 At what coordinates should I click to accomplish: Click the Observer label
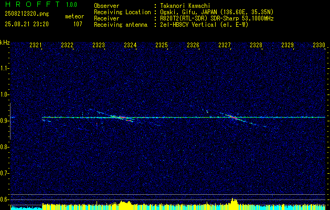(x=107, y=6)
